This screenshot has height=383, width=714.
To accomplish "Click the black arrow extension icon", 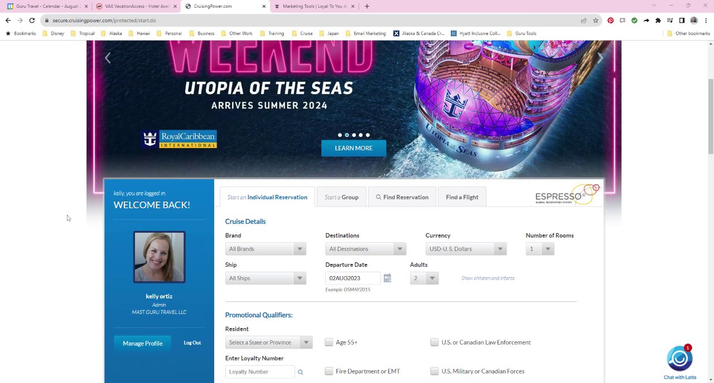I will coord(646,21).
